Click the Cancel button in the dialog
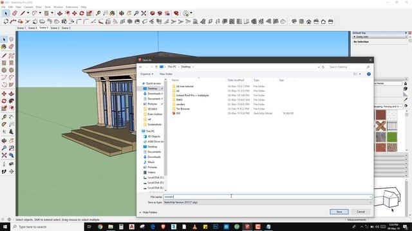 click(x=360, y=212)
